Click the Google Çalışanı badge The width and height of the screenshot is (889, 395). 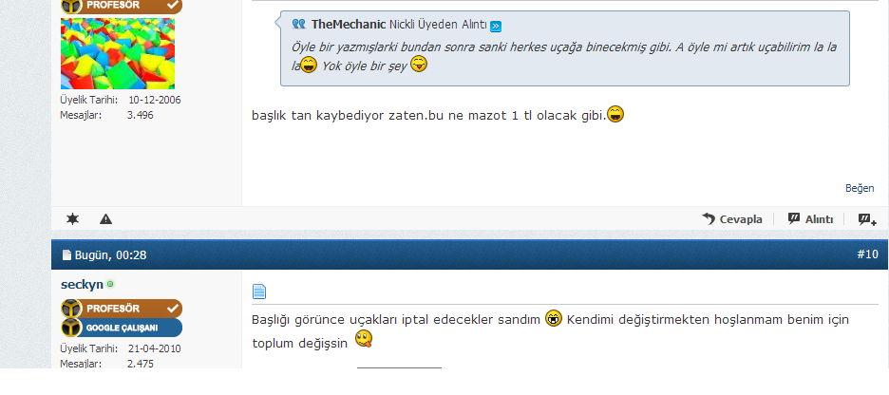pyautogui.click(x=122, y=328)
